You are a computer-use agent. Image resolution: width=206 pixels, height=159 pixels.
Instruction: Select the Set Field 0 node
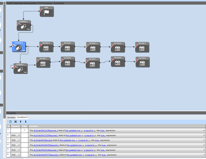point(46,47)
